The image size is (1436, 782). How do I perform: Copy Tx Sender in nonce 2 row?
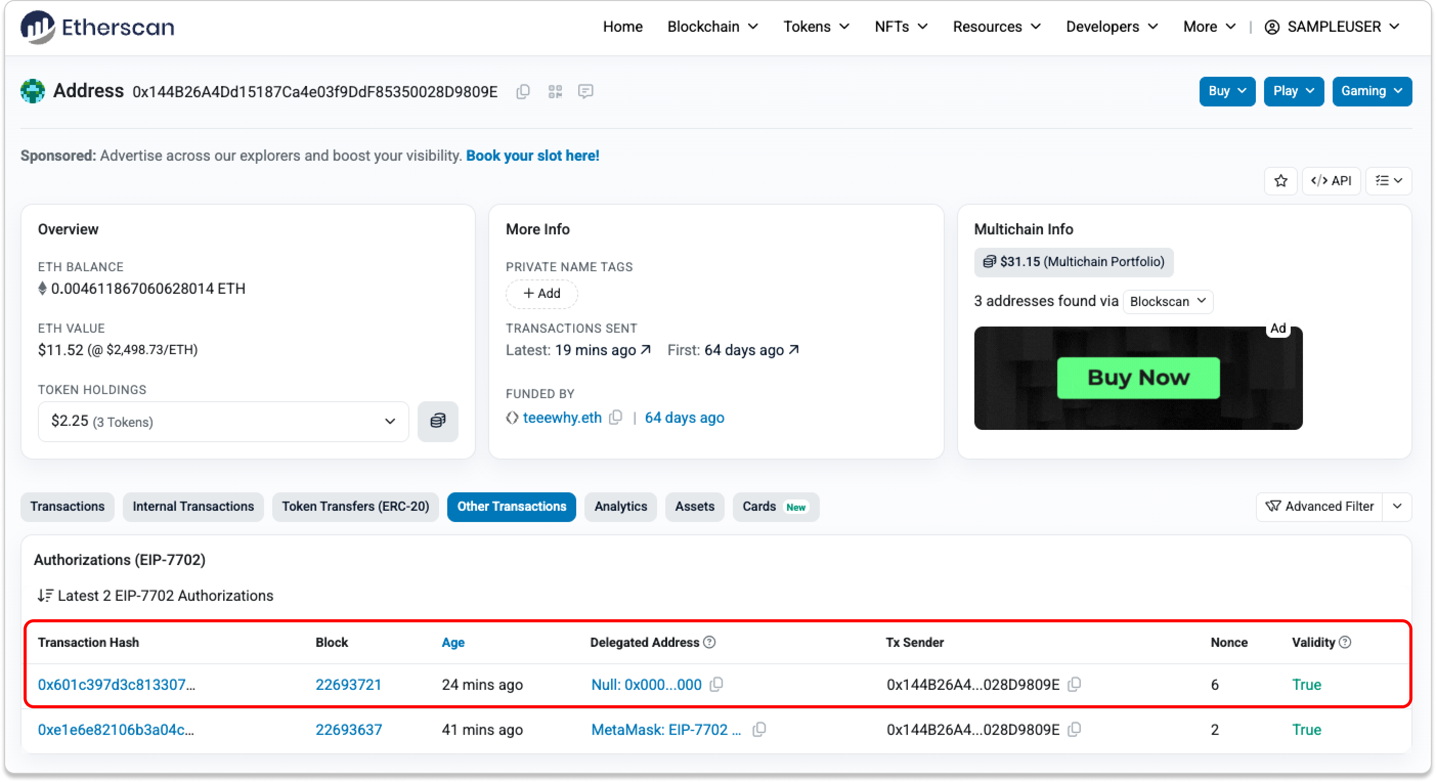[x=1074, y=729]
